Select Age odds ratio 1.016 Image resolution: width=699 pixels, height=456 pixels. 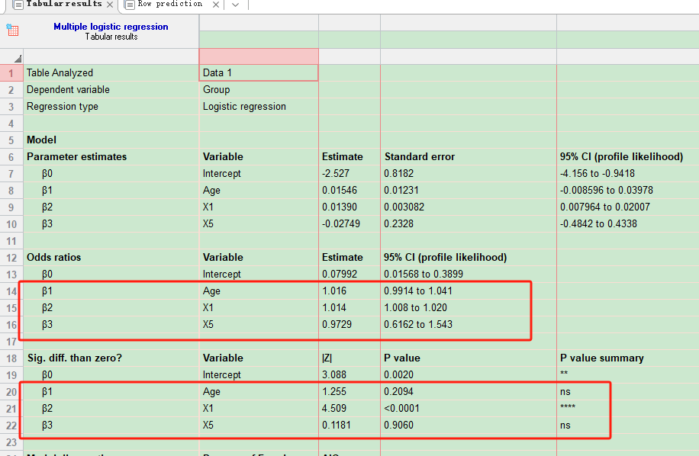(x=349, y=291)
